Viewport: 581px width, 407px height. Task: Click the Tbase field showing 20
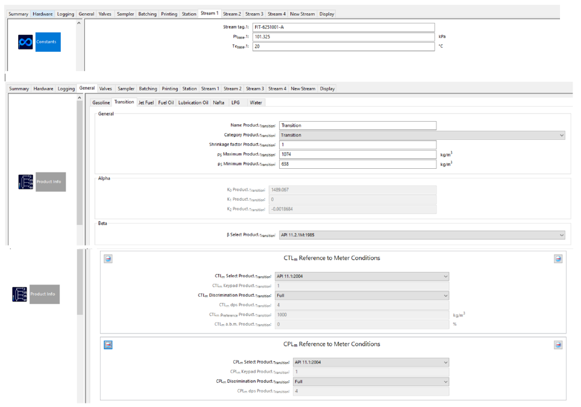click(x=344, y=46)
